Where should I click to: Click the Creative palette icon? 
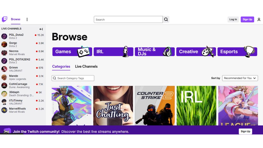pyautogui.click(x=208, y=52)
